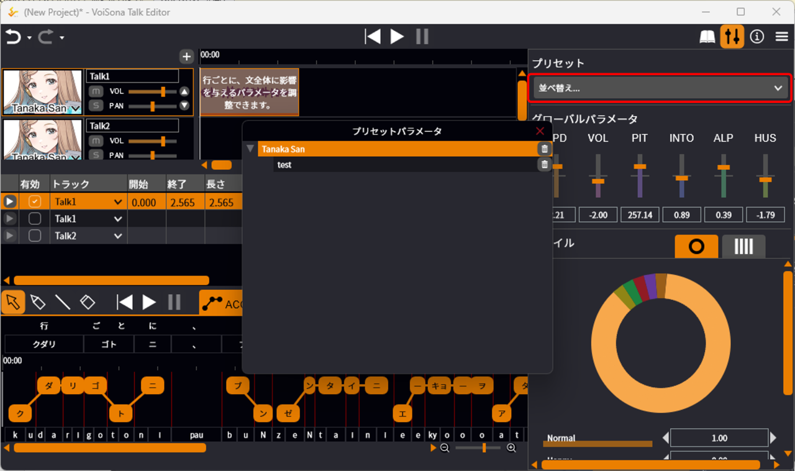The width and height of the screenshot is (795, 471).
Task: Uncheck the enabled checkbox for first Talk1 row
Action: (35, 202)
